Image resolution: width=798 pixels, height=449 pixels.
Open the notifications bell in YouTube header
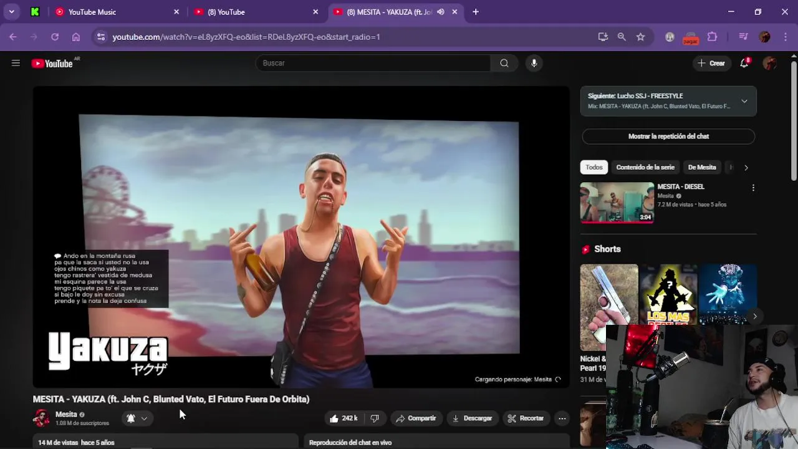coord(744,63)
